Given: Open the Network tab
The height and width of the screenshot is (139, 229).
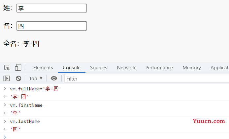Looking at the screenshot, I should (x=126, y=68).
